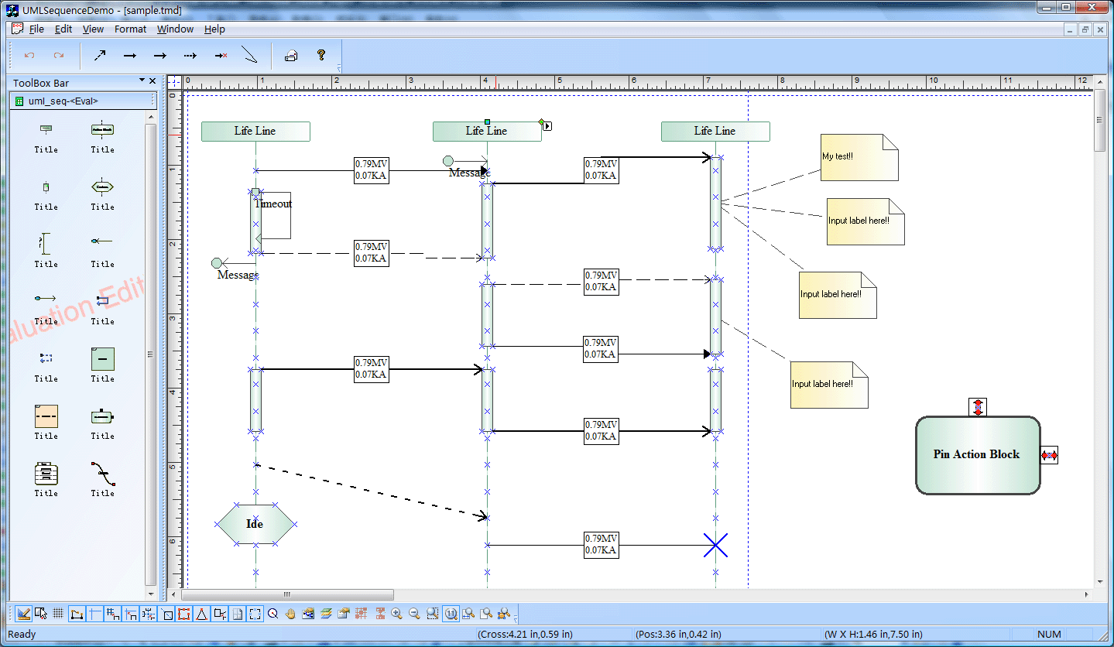Click the Pin Action Block shape
Viewport: 1114px width, 647px height.
point(977,455)
